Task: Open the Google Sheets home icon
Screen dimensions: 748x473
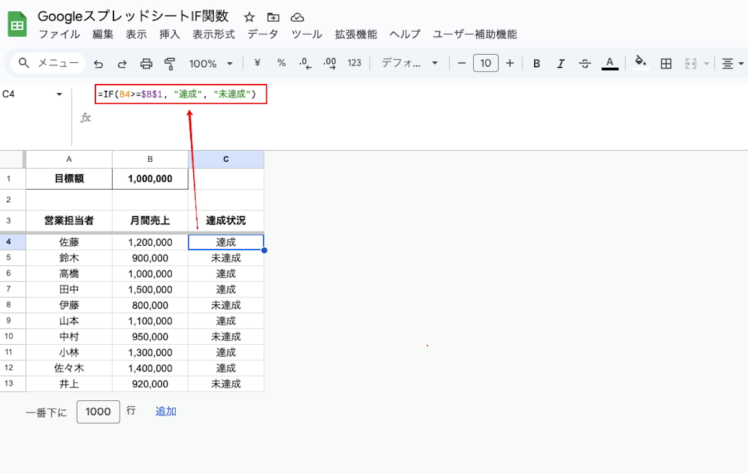Action: click(17, 24)
